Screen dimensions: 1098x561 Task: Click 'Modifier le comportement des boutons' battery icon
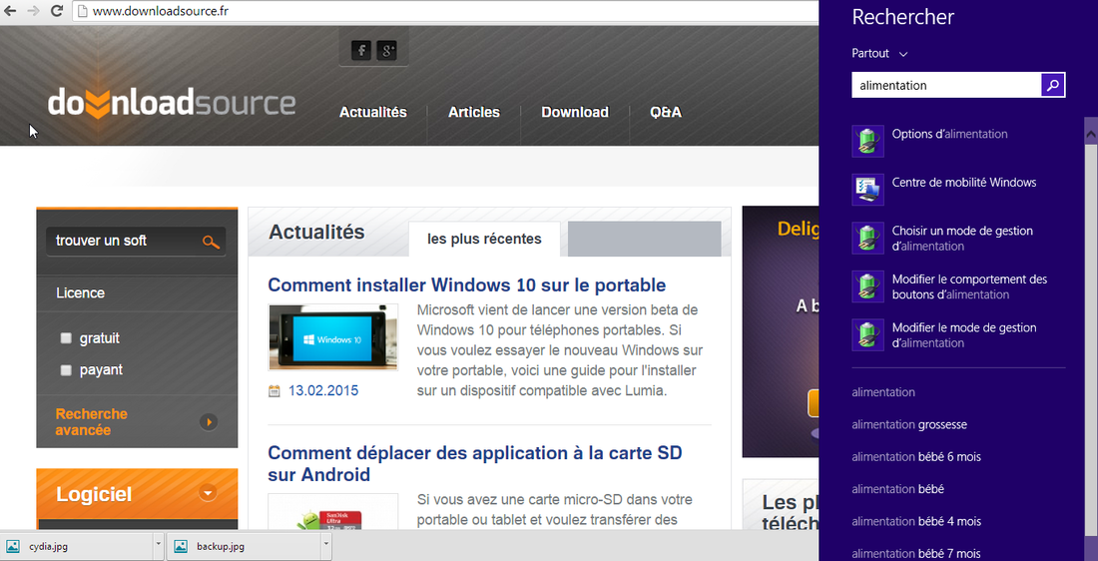pos(867,286)
